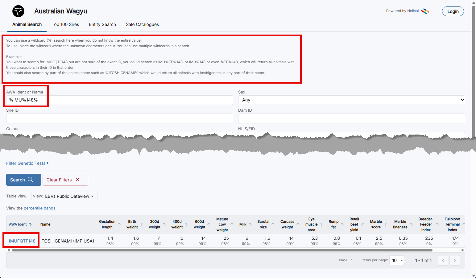Open the Sex dropdown
476x278 pixels.
click(351, 100)
